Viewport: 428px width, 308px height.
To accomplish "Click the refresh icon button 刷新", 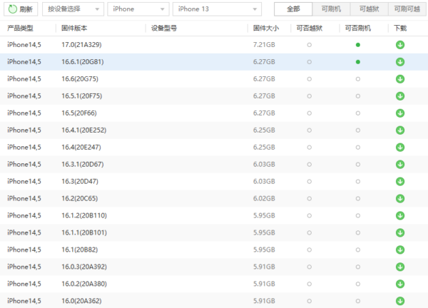I will [20, 9].
